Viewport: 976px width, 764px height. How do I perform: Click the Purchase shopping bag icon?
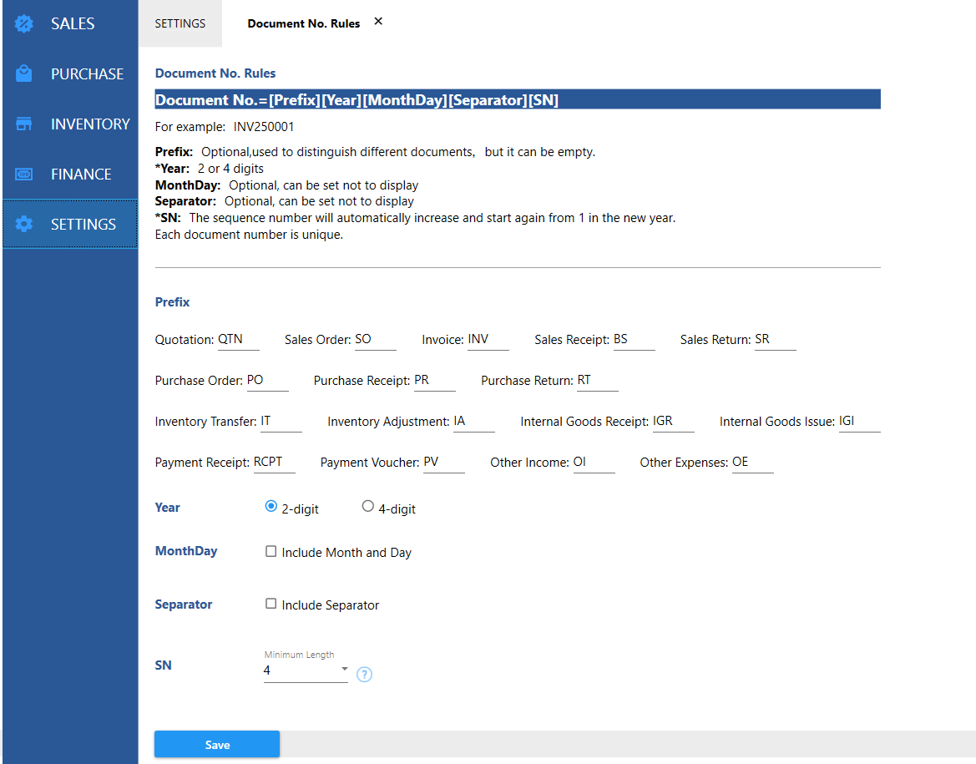[24, 74]
